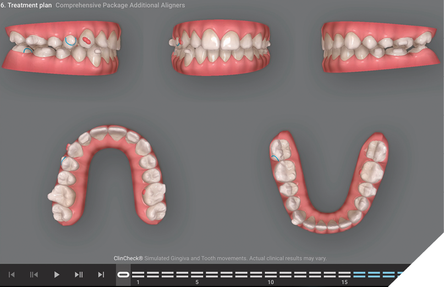Click 'Comprehensive Package Additional Aligners' subtitle

tap(120, 5)
